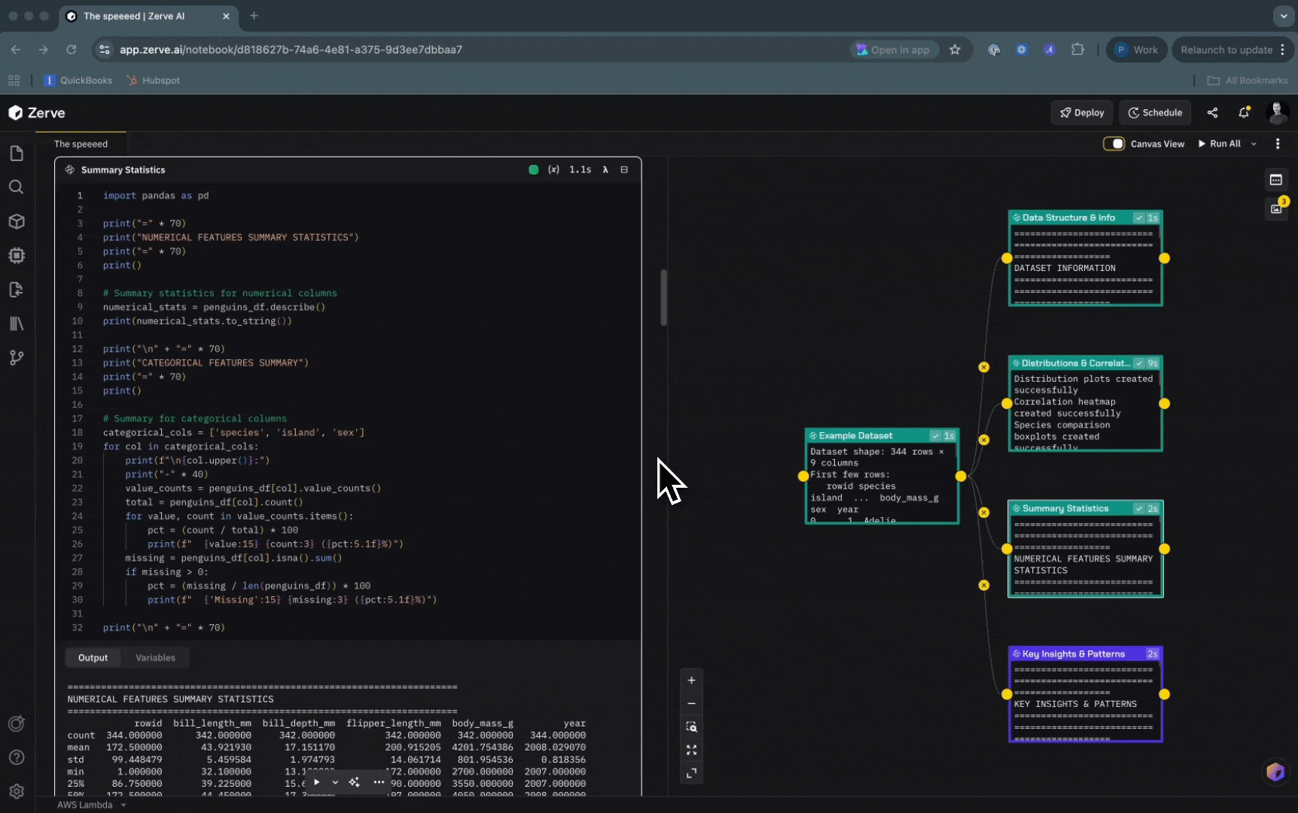This screenshot has width=1298, height=813.
Task: Click the share icon in header
Action: tap(1212, 113)
